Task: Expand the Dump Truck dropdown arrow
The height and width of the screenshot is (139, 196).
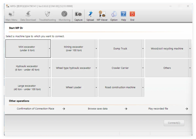Action: coord(143,48)
